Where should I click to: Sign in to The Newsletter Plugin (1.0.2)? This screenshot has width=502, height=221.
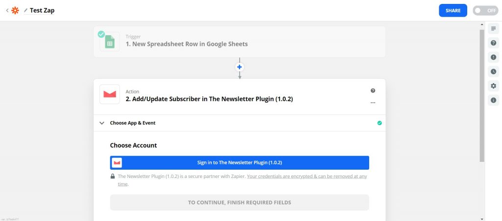click(x=239, y=162)
